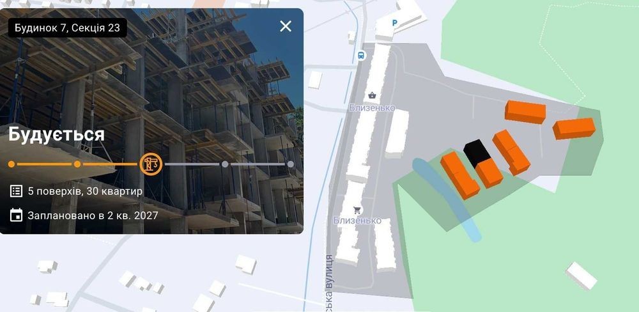Select the black highlighted building section
This screenshot has height=312, width=639.
(x=477, y=153)
